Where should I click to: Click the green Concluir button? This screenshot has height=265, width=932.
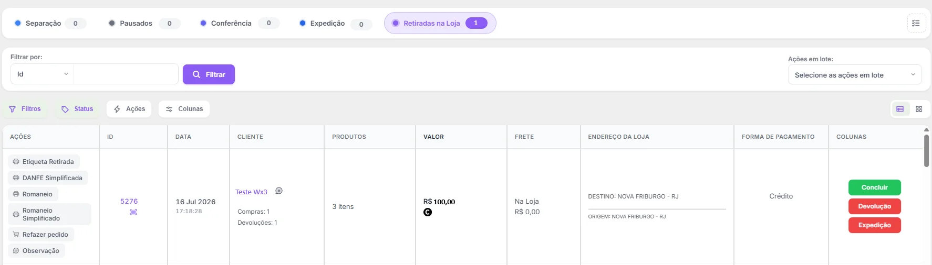point(875,187)
